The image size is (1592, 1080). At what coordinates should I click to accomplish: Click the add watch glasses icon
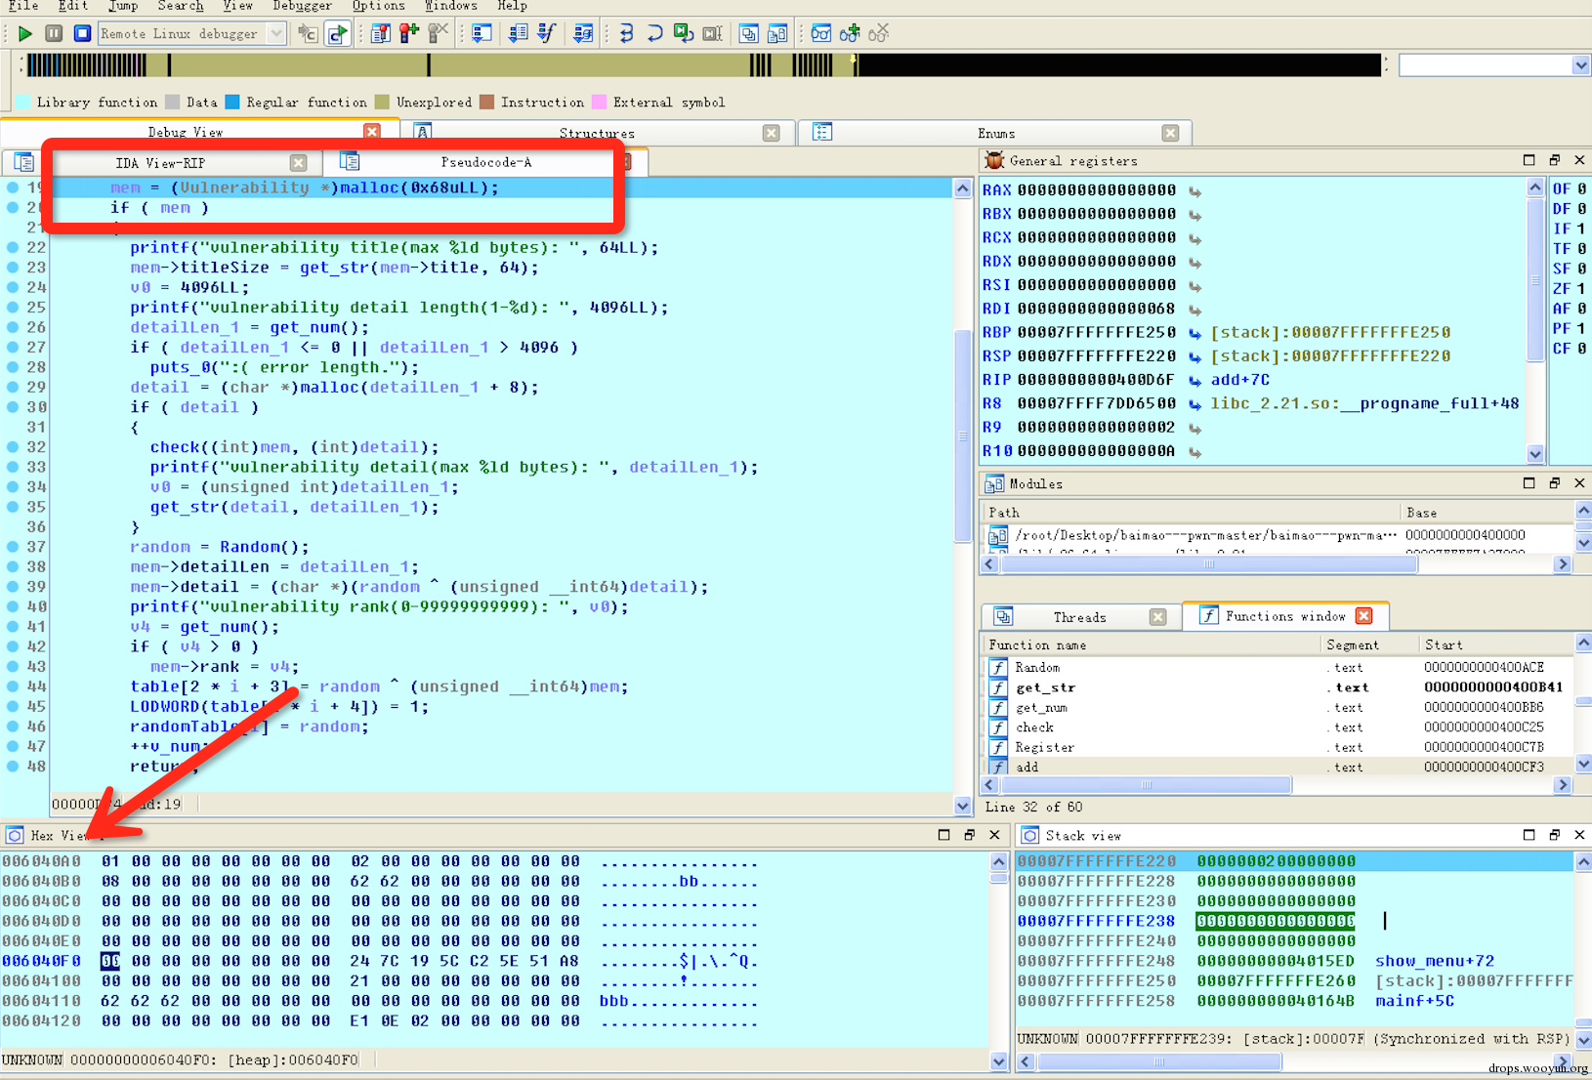coord(850,34)
